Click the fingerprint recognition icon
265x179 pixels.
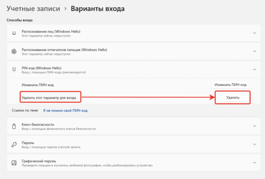pos(14,51)
